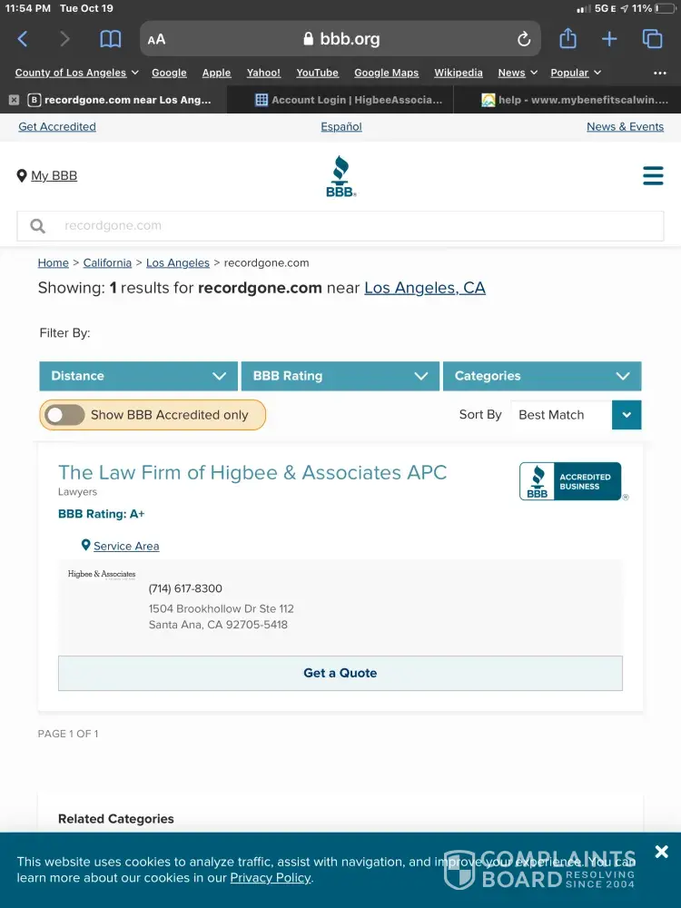681x908 pixels.
Task: Open the Service Area link
Action: tap(125, 546)
